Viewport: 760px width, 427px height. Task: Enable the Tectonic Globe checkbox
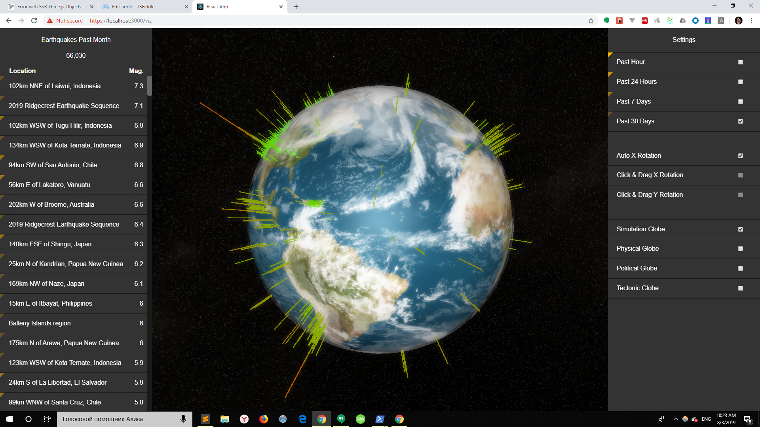[x=740, y=288]
